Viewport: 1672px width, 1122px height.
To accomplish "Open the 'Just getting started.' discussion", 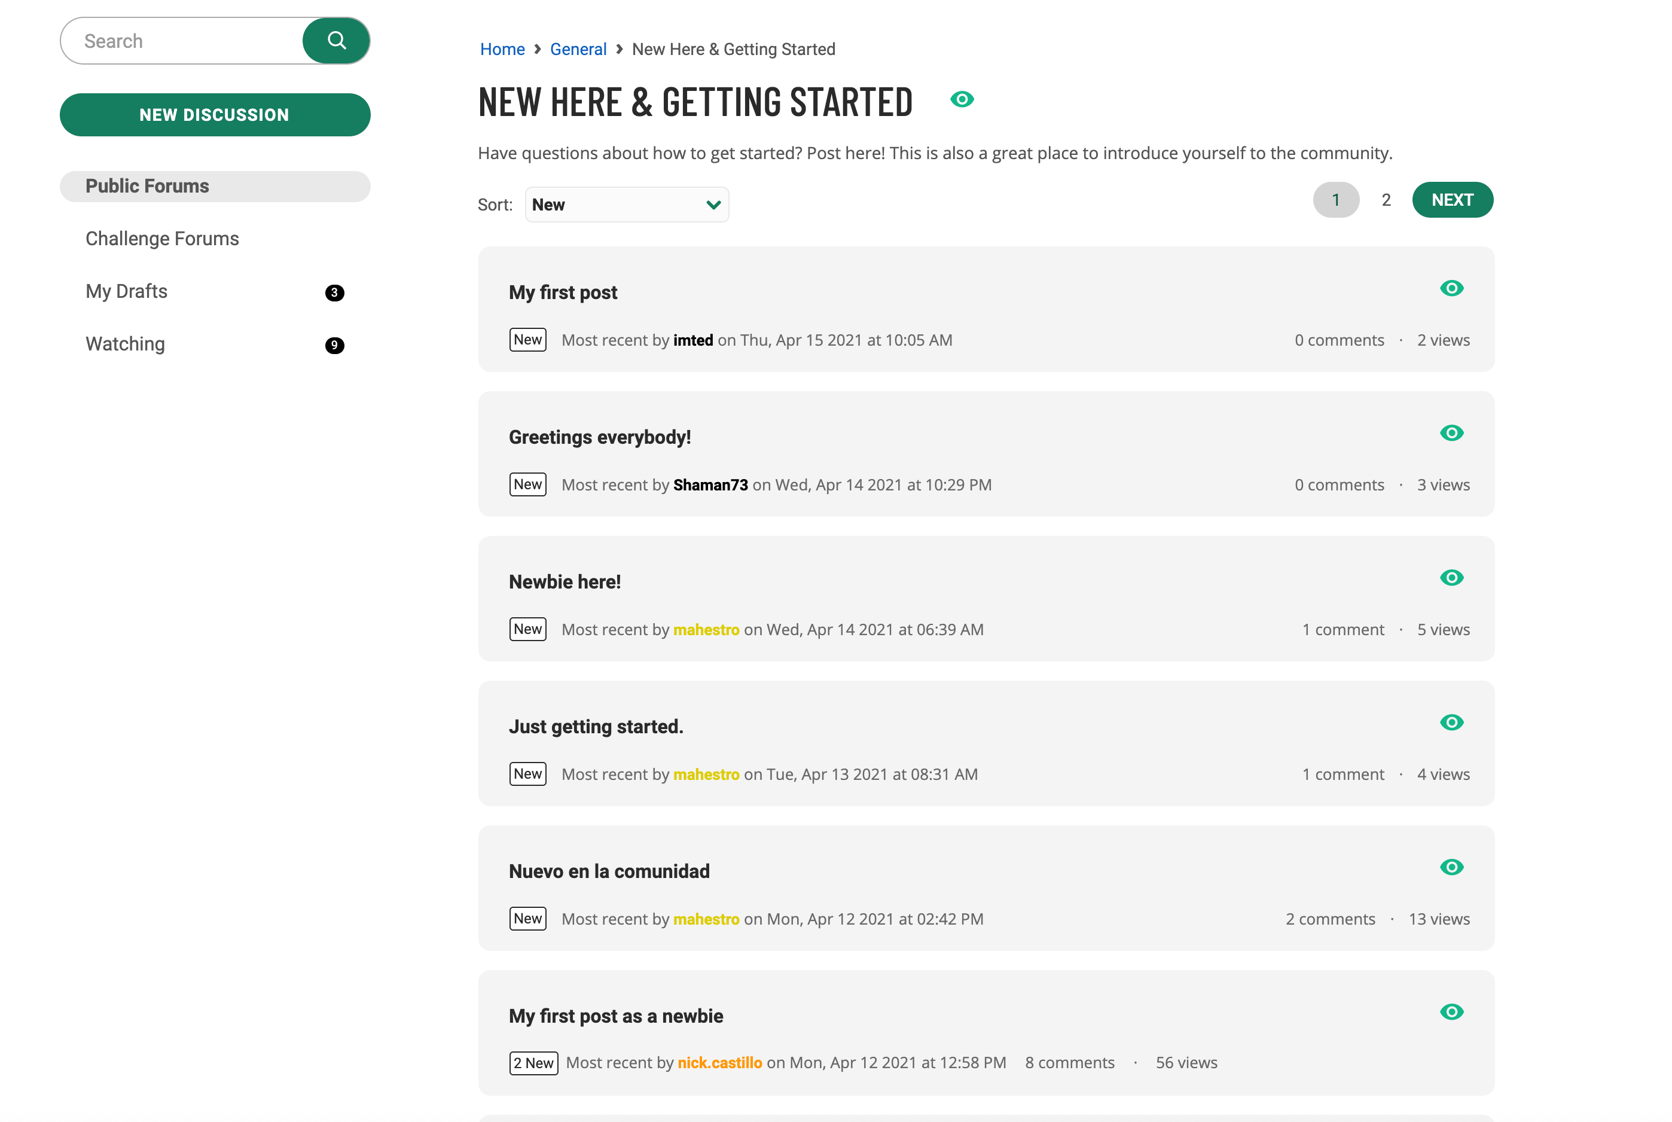I will 596,727.
